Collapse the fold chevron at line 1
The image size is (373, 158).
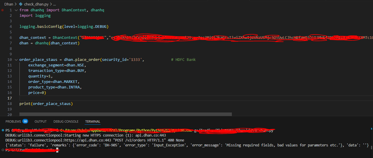click(x=16, y=10)
